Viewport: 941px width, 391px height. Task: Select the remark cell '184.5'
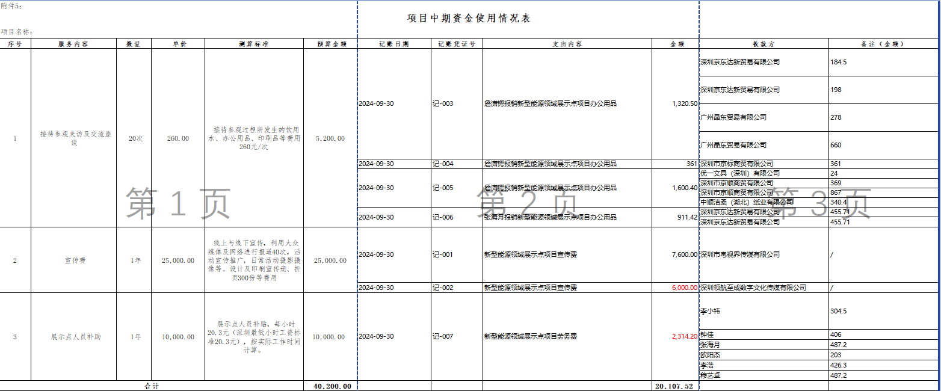click(883, 62)
